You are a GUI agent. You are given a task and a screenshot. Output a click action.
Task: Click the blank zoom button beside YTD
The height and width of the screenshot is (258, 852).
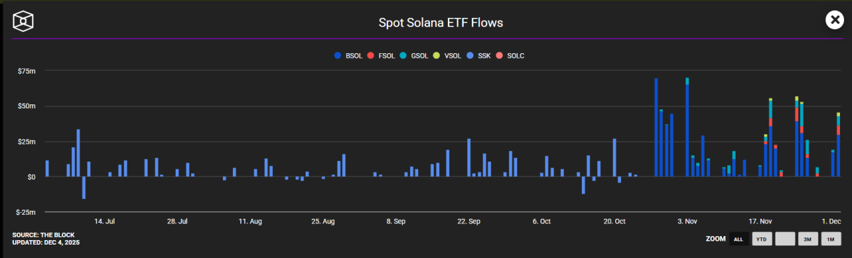click(785, 239)
